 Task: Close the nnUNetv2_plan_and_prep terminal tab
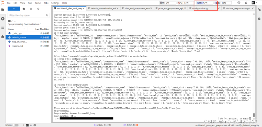click(x=84, y=8)
